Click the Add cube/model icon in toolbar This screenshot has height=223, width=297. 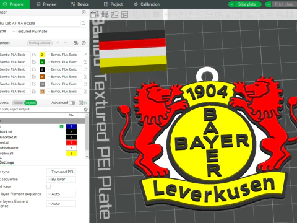click(x=95, y=14)
